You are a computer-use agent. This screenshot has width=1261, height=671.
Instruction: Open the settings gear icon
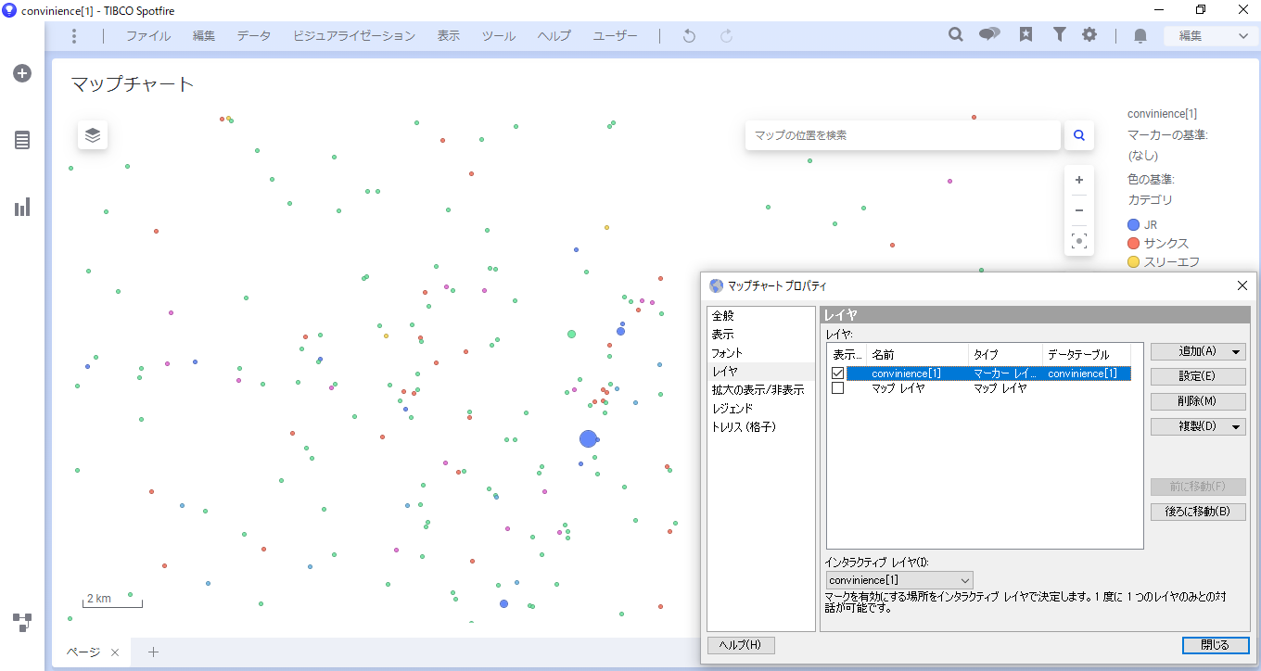(x=1089, y=34)
